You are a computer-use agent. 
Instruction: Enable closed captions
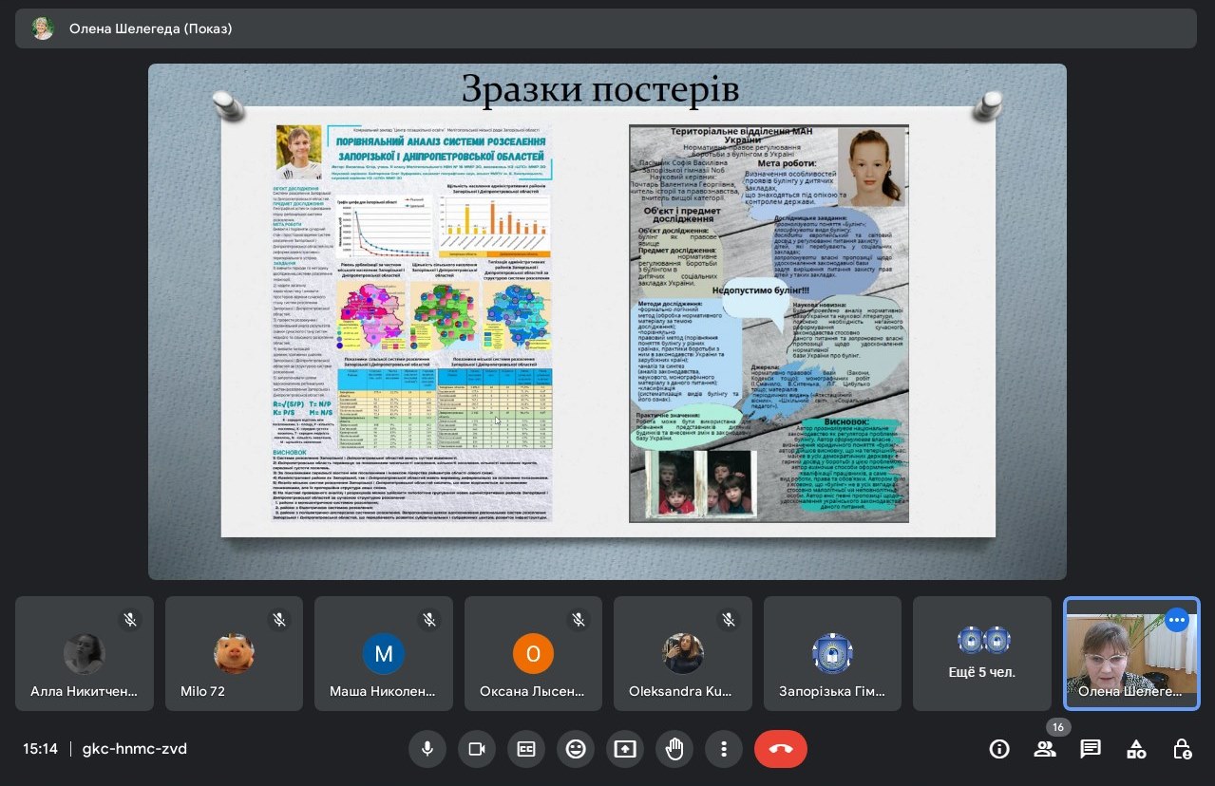coord(526,749)
